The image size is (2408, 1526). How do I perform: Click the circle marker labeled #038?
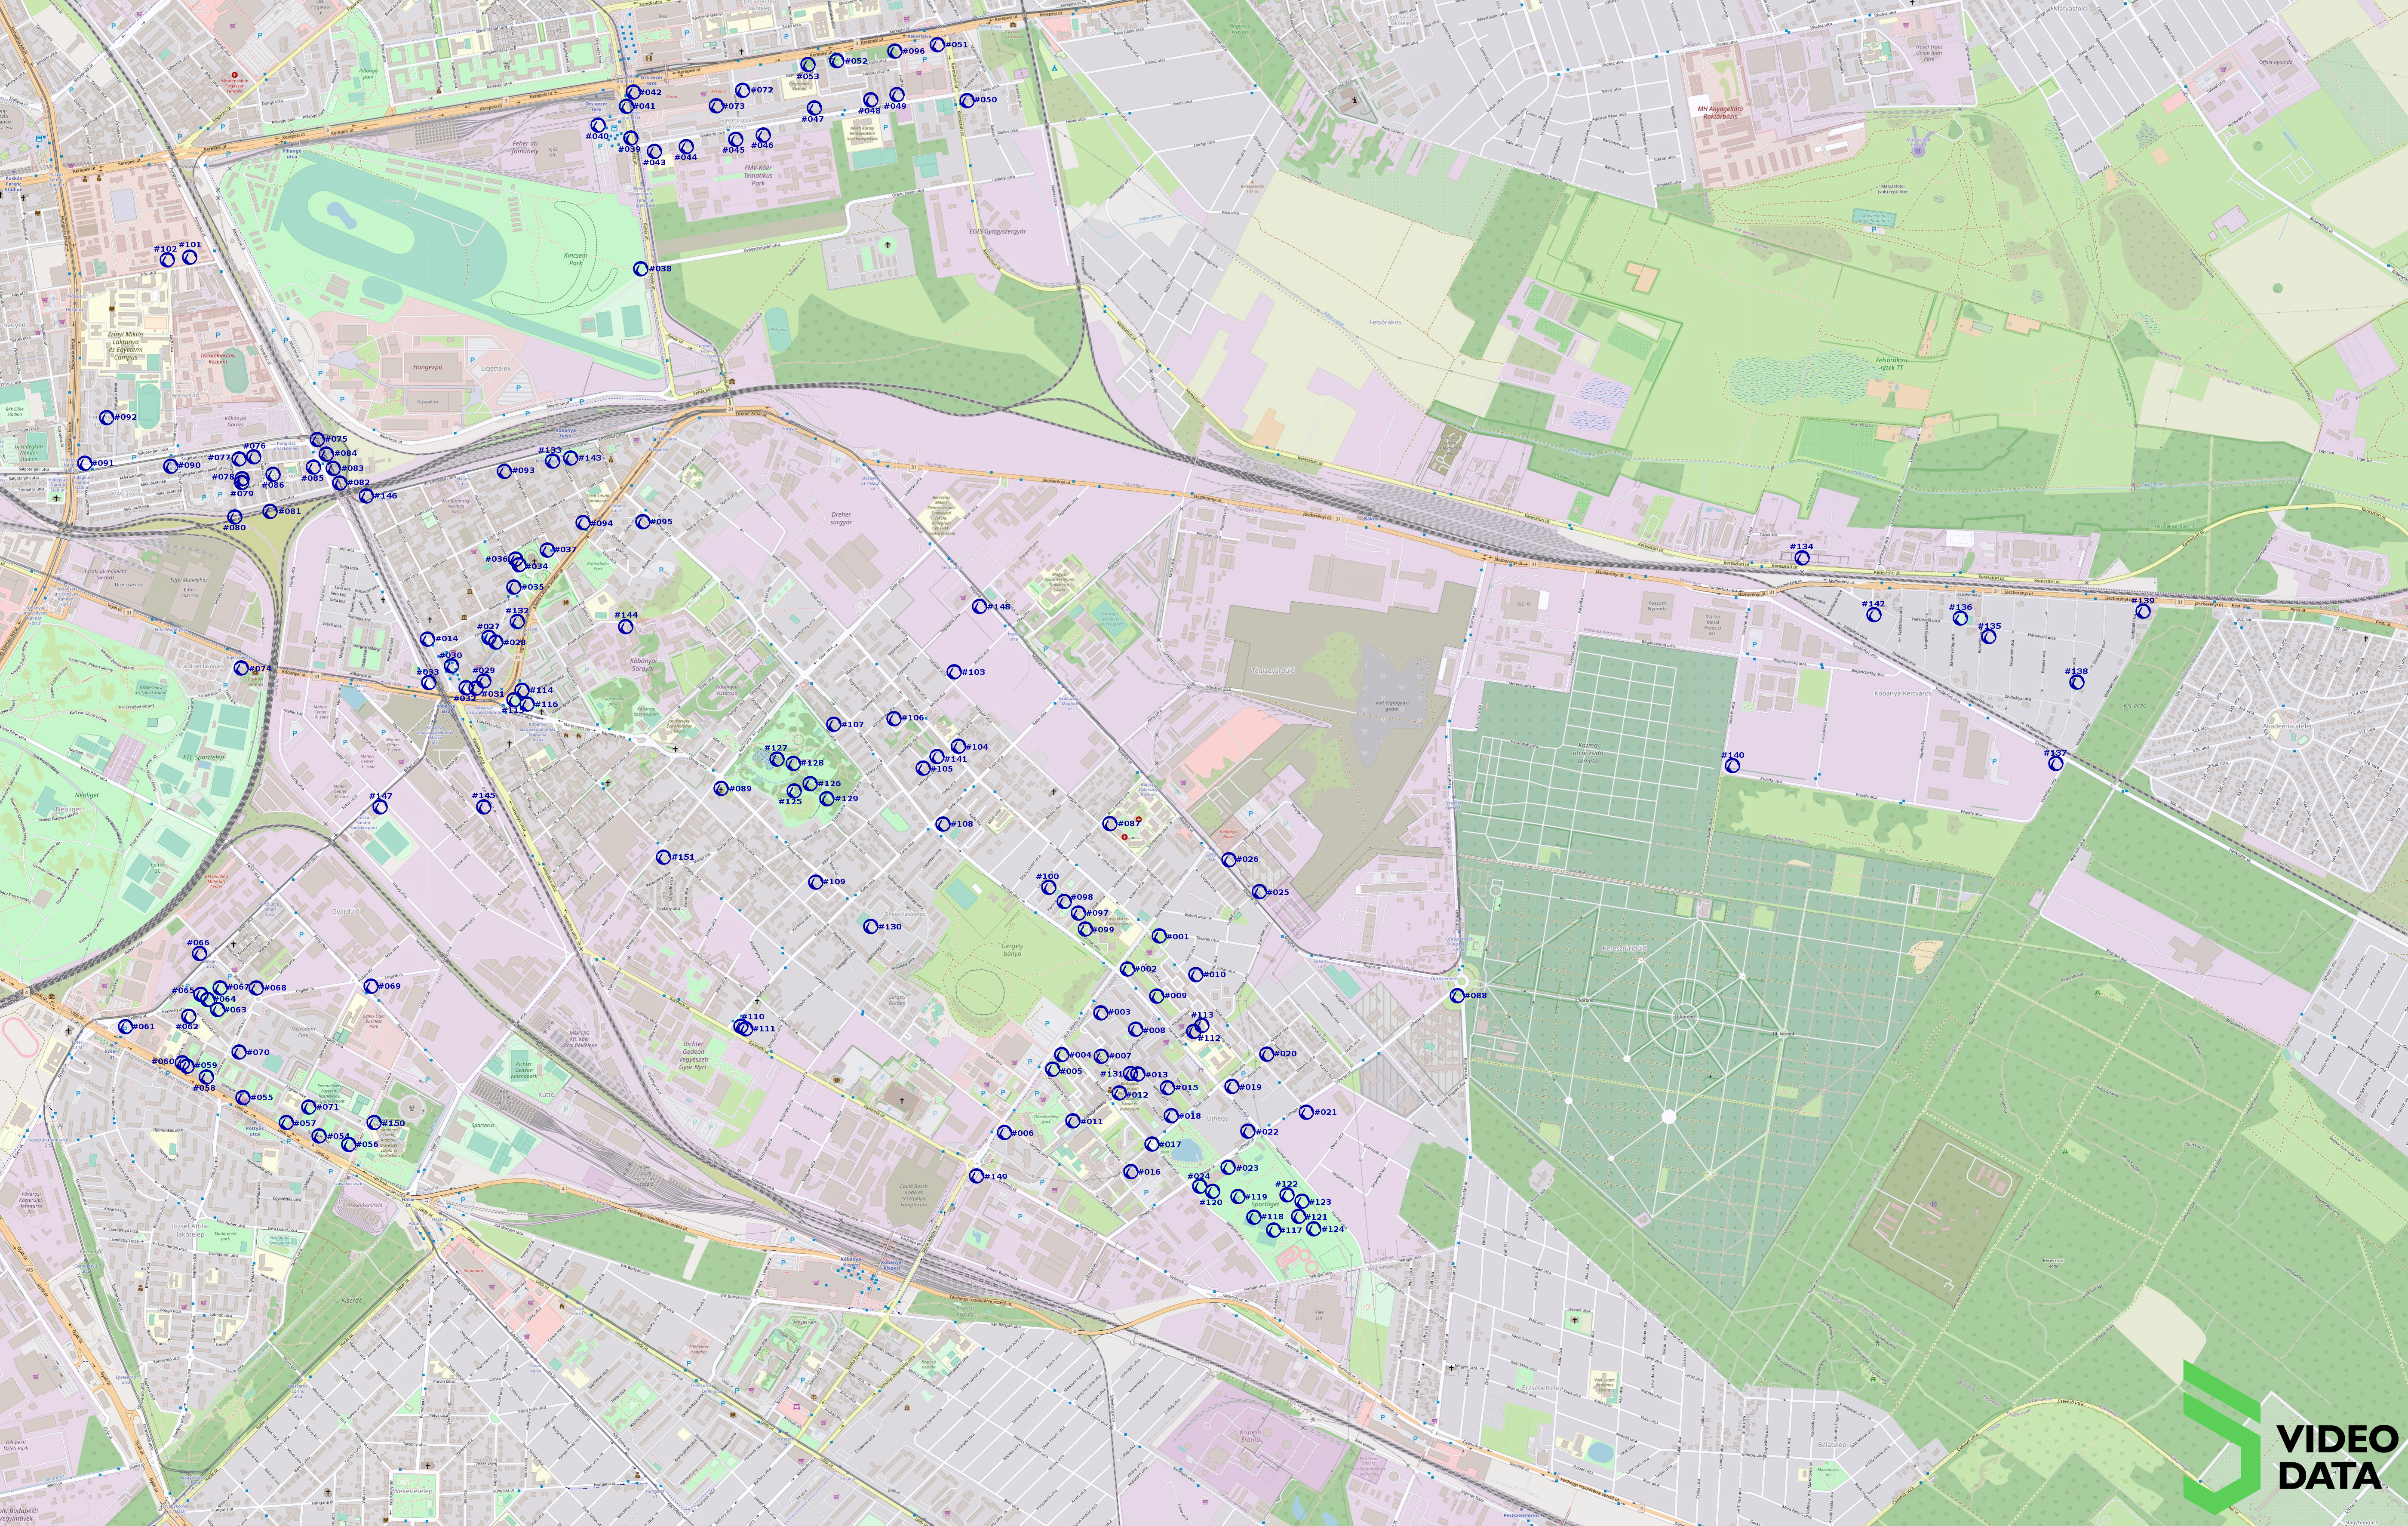[x=641, y=269]
